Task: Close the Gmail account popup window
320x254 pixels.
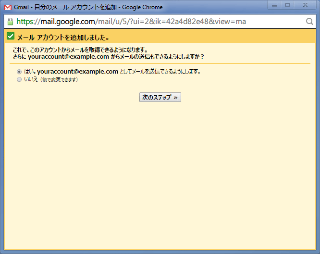Action: point(305,5)
